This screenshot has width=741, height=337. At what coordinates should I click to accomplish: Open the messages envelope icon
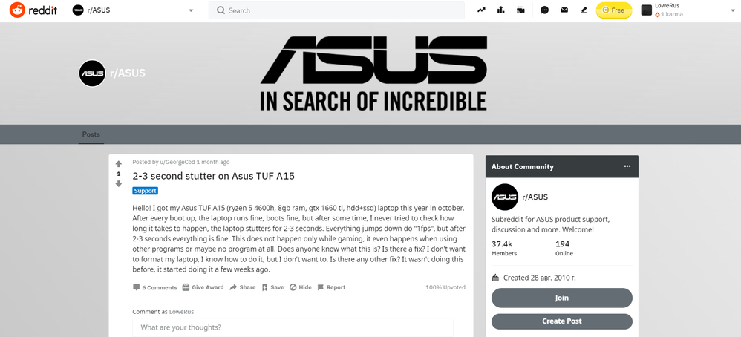point(564,10)
